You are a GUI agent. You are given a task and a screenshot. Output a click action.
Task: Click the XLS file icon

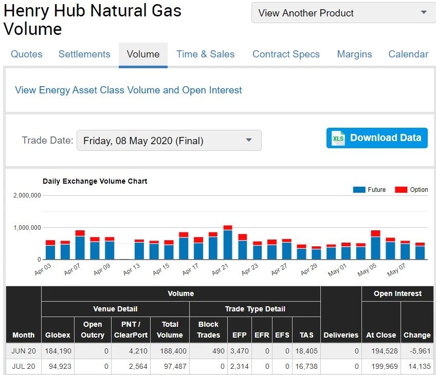pyautogui.click(x=338, y=138)
